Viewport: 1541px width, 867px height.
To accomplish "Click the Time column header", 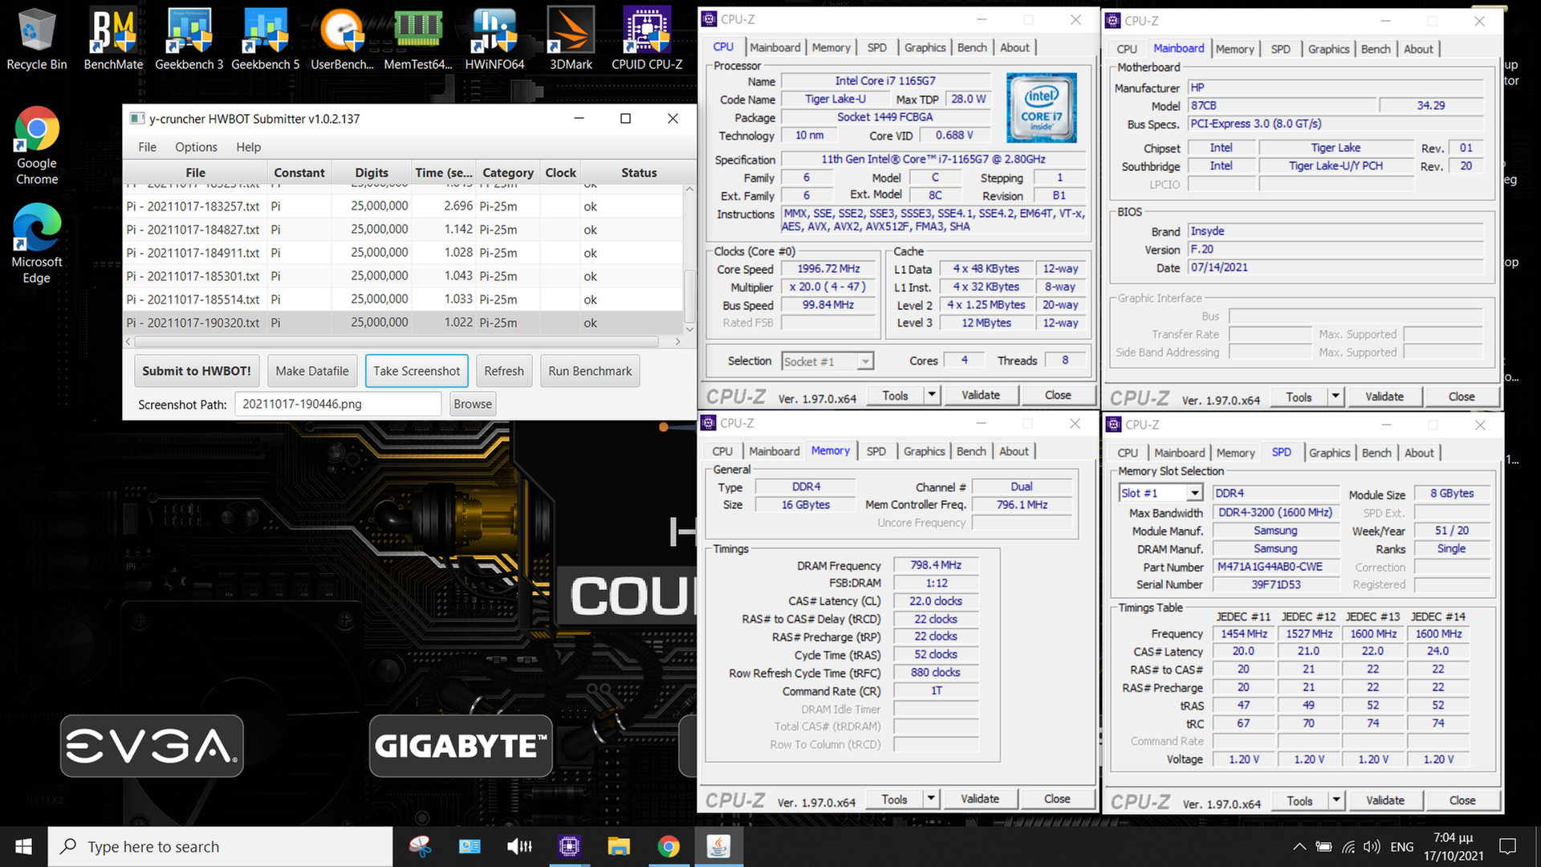I will pyautogui.click(x=444, y=173).
